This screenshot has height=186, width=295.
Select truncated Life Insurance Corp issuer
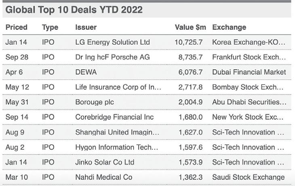click(118, 87)
